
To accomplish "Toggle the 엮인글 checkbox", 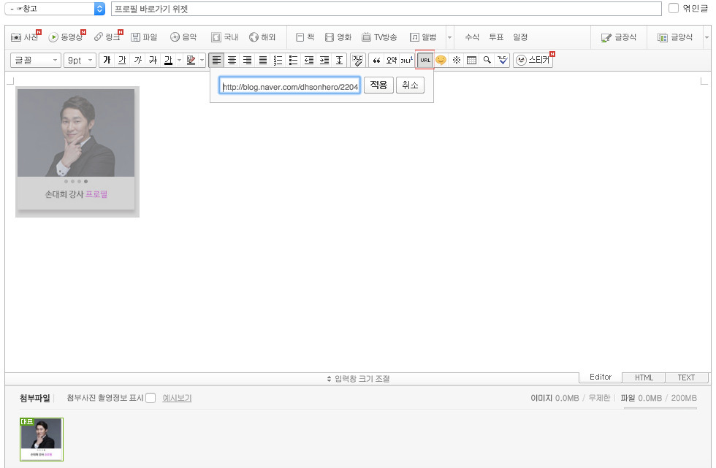I will pos(674,8).
